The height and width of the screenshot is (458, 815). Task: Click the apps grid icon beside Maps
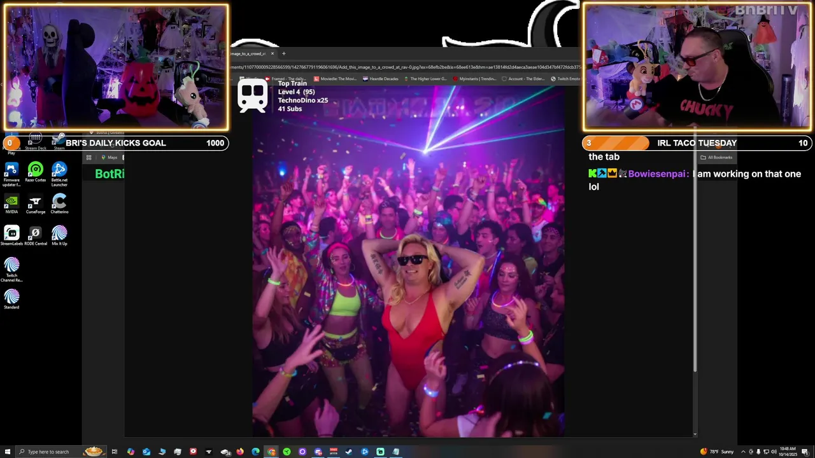[x=89, y=158]
